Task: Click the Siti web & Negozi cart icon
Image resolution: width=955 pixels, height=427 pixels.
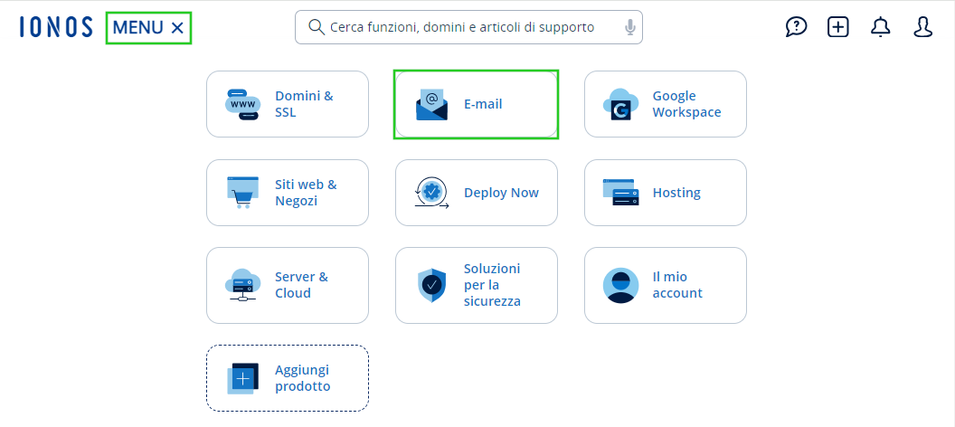Action: pyautogui.click(x=243, y=193)
